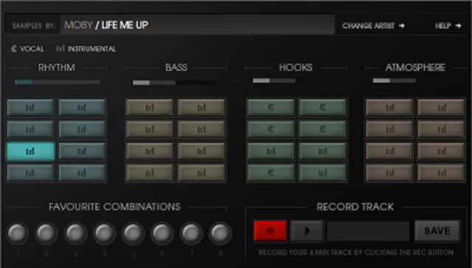
Task: Trigger Bass pad in first row, left column
Action: tap(150, 107)
